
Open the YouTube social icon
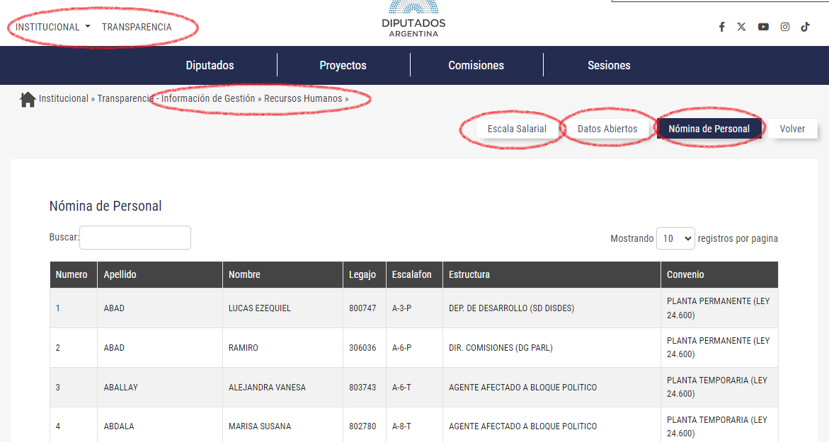[763, 27]
